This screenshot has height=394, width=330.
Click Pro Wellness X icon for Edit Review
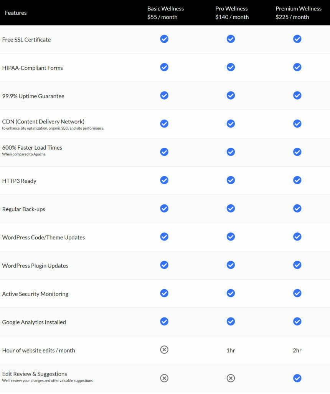point(231,378)
